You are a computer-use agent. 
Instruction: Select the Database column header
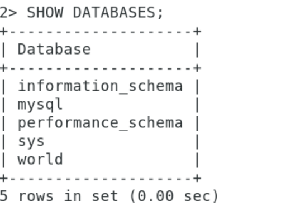point(54,49)
